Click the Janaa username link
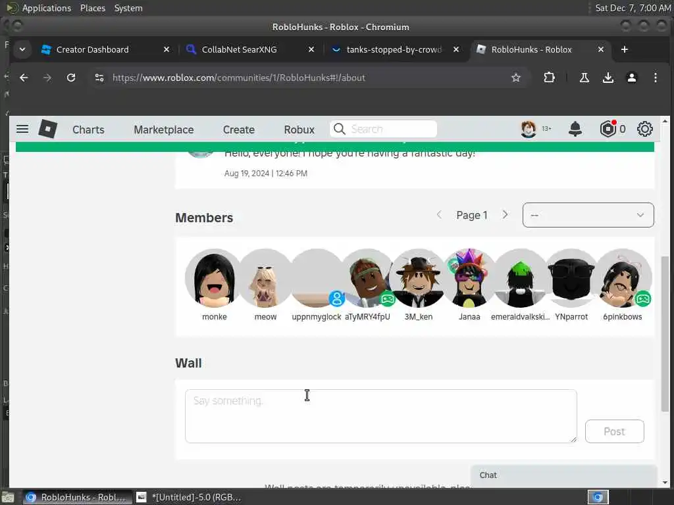This screenshot has height=505, width=674. [469, 316]
